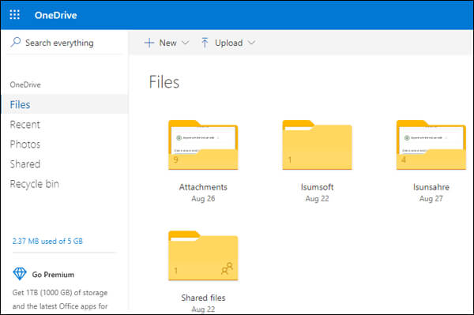This screenshot has height=315, width=474.
Task: Click the Aug 27 date under Isunsahre
Action: 431,199
